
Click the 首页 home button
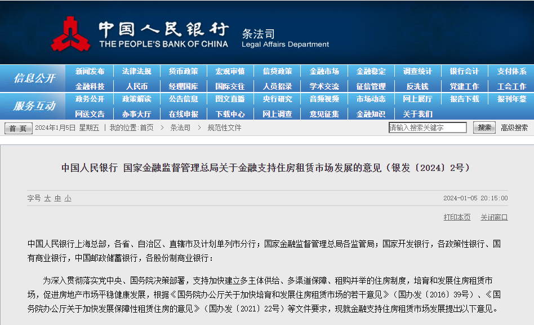19,128
